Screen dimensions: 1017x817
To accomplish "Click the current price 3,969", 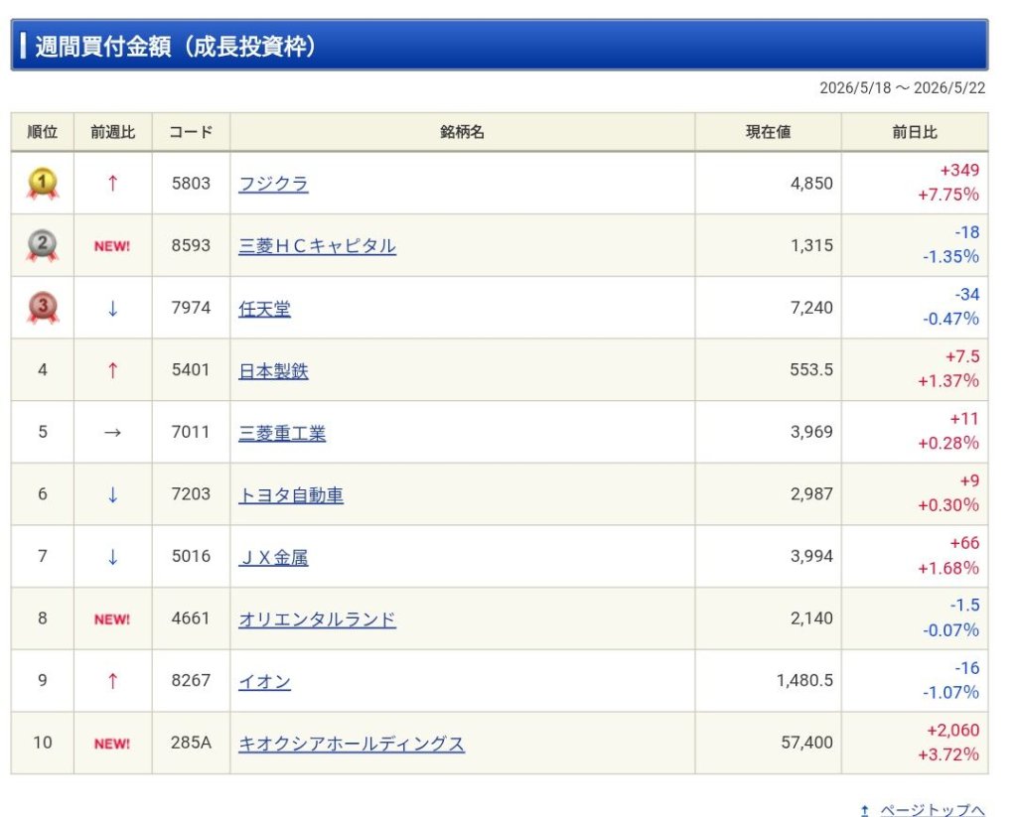I will (811, 433).
